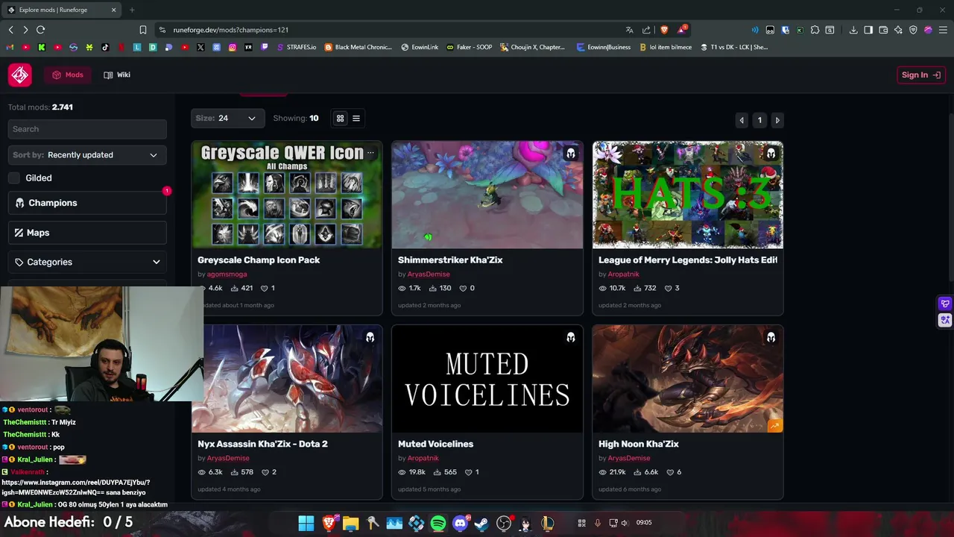Screen dimensions: 954x537
Task: Open the Maps filter
Action: click(87, 233)
